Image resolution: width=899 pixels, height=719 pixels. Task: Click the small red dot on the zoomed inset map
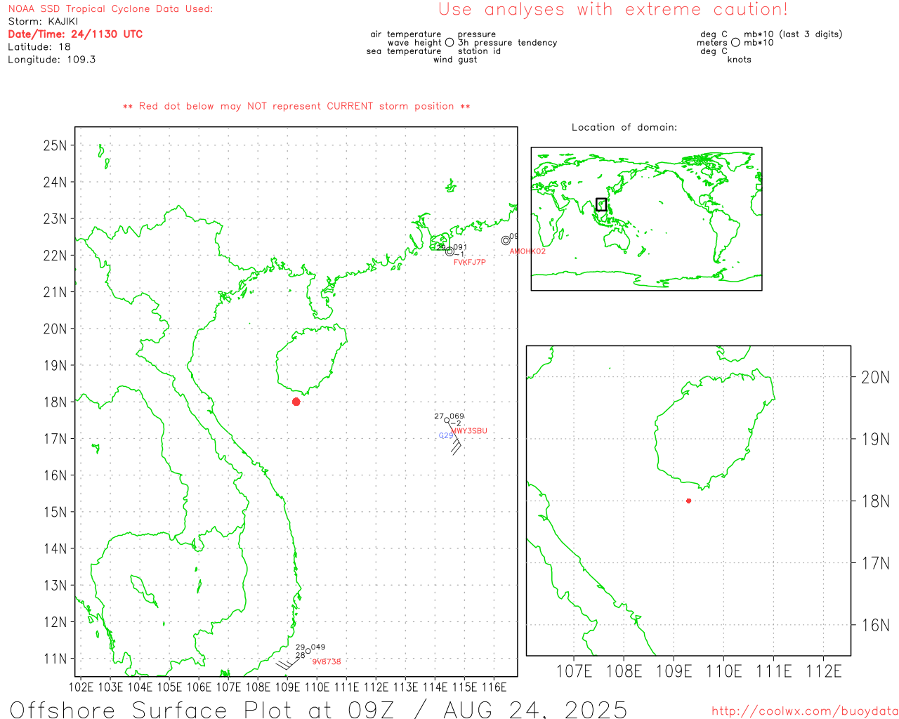coord(688,501)
